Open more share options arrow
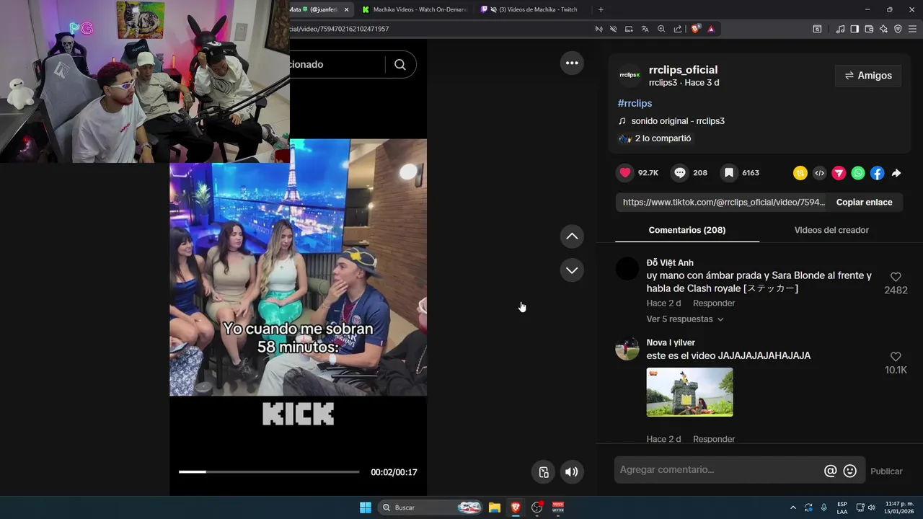923x519 pixels. (896, 173)
